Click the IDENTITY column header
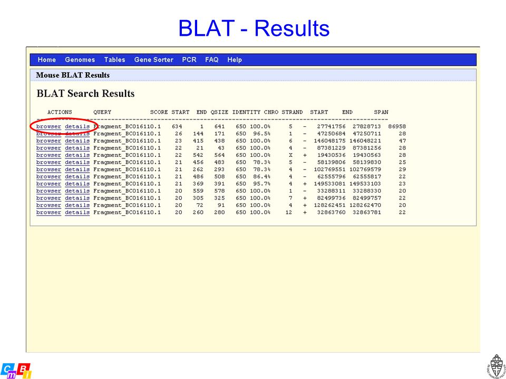506x379 pixels. point(246,112)
